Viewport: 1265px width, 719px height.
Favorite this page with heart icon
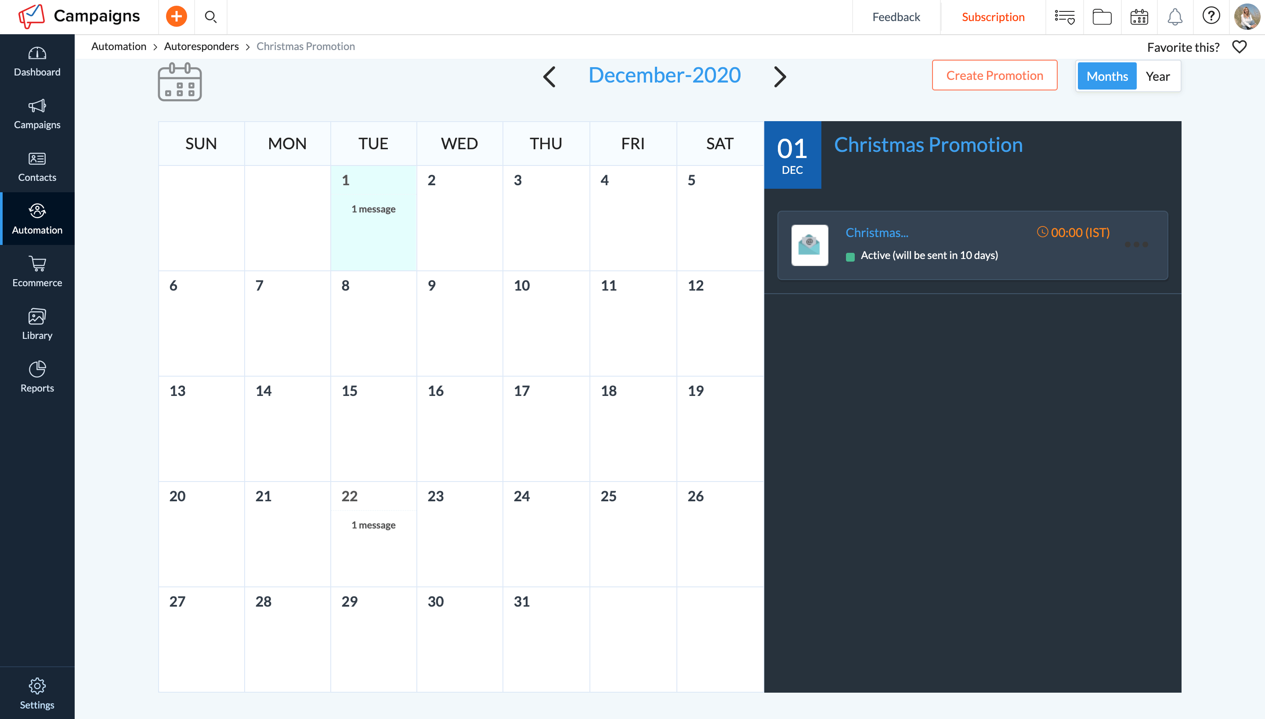(x=1240, y=47)
